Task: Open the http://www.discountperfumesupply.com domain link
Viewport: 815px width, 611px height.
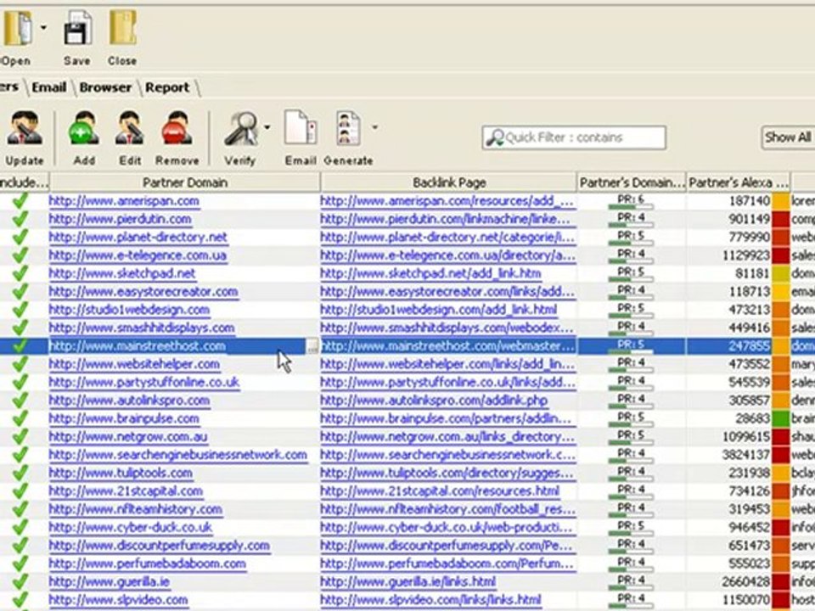Action: pyautogui.click(x=160, y=546)
